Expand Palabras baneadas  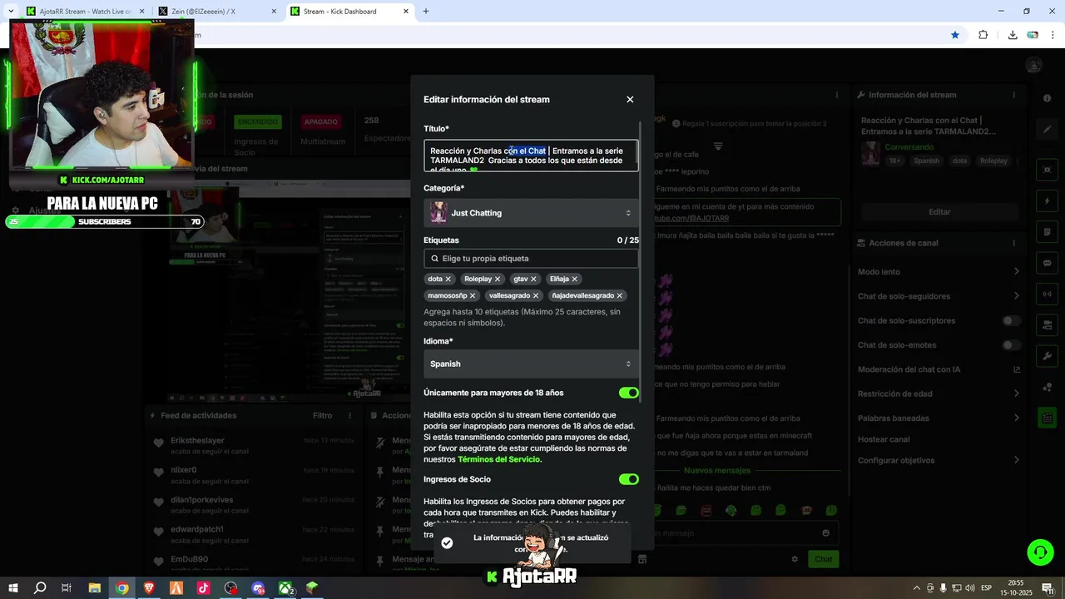tap(1017, 418)
